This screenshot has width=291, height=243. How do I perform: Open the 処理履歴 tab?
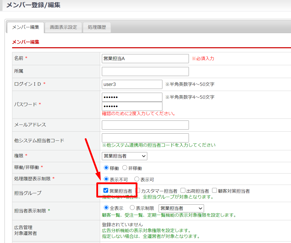97,27
